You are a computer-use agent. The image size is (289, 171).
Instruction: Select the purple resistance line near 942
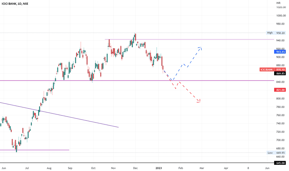click(189, 39)
